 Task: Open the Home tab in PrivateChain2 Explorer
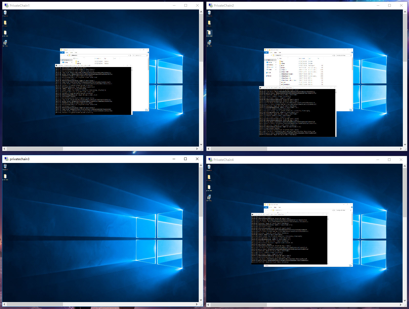point(271,52)
